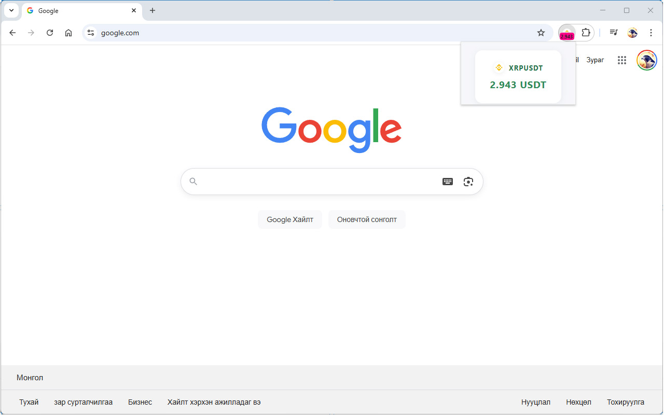Close the Google tab
Image resolution: width=664 pixels, height=415 pixels.
pyautogui.click(x=134, y=10)
